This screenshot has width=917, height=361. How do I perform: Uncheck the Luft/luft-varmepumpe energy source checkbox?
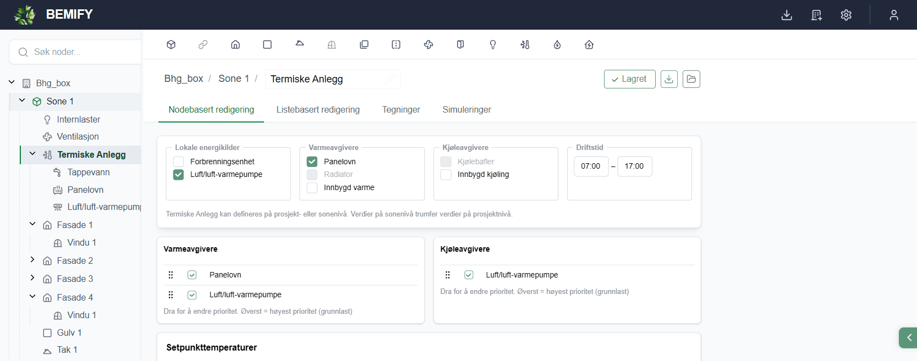(x=178, y=175)
